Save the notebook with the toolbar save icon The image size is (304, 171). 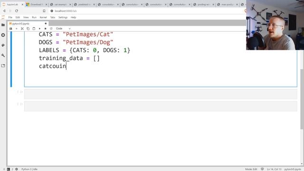[10, 28]
